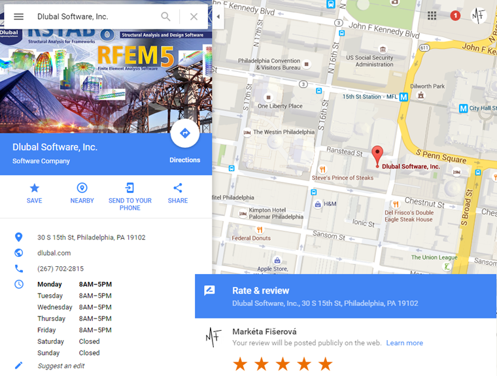This screenshot has height=376, width=497.
Task: Select the fourth review star
Action: 304,364
